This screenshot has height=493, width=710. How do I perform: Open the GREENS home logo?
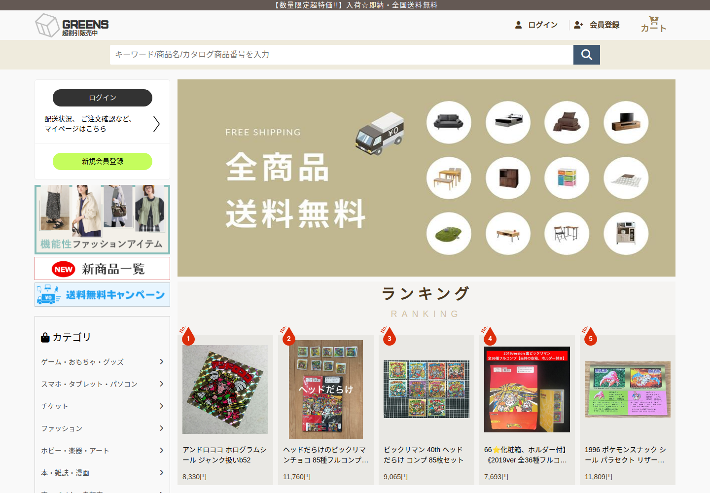coord(72,25)
